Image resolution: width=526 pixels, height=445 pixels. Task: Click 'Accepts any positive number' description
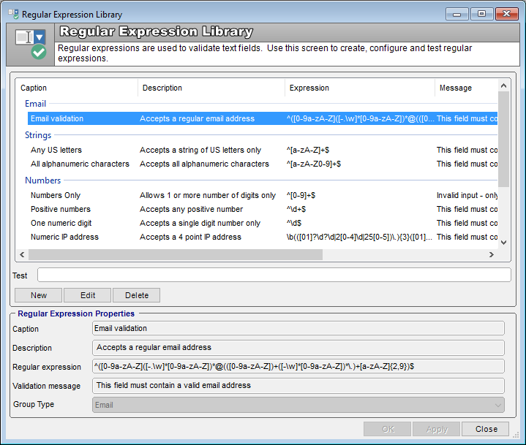pos(191,209)
